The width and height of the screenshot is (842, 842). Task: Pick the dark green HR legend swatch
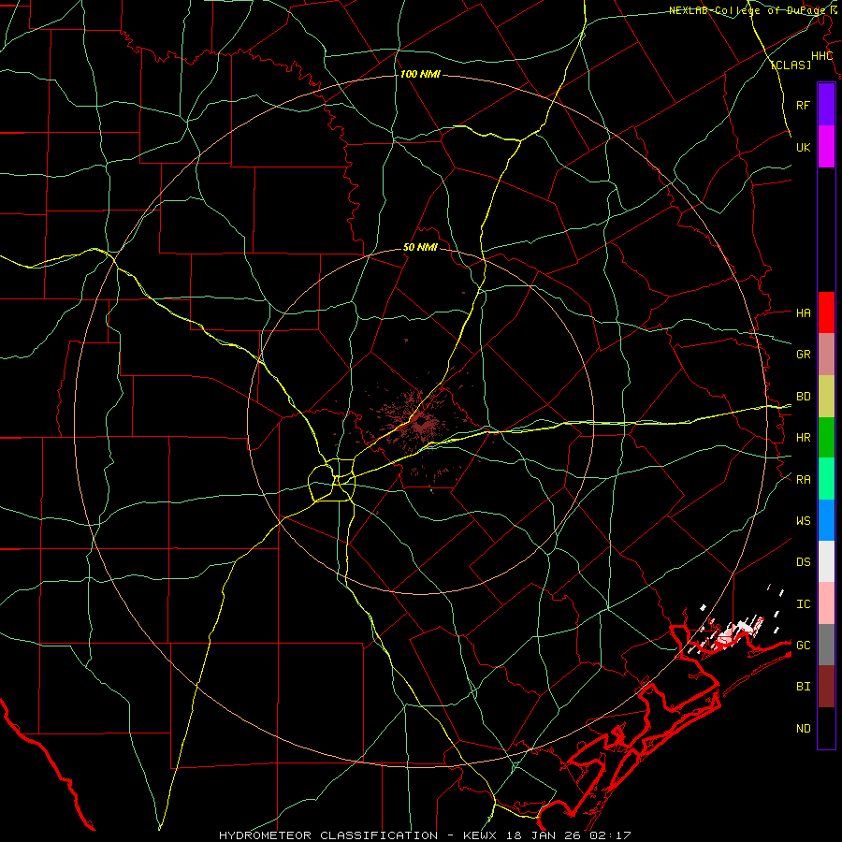pyautogui.click(x=826, y=438)
